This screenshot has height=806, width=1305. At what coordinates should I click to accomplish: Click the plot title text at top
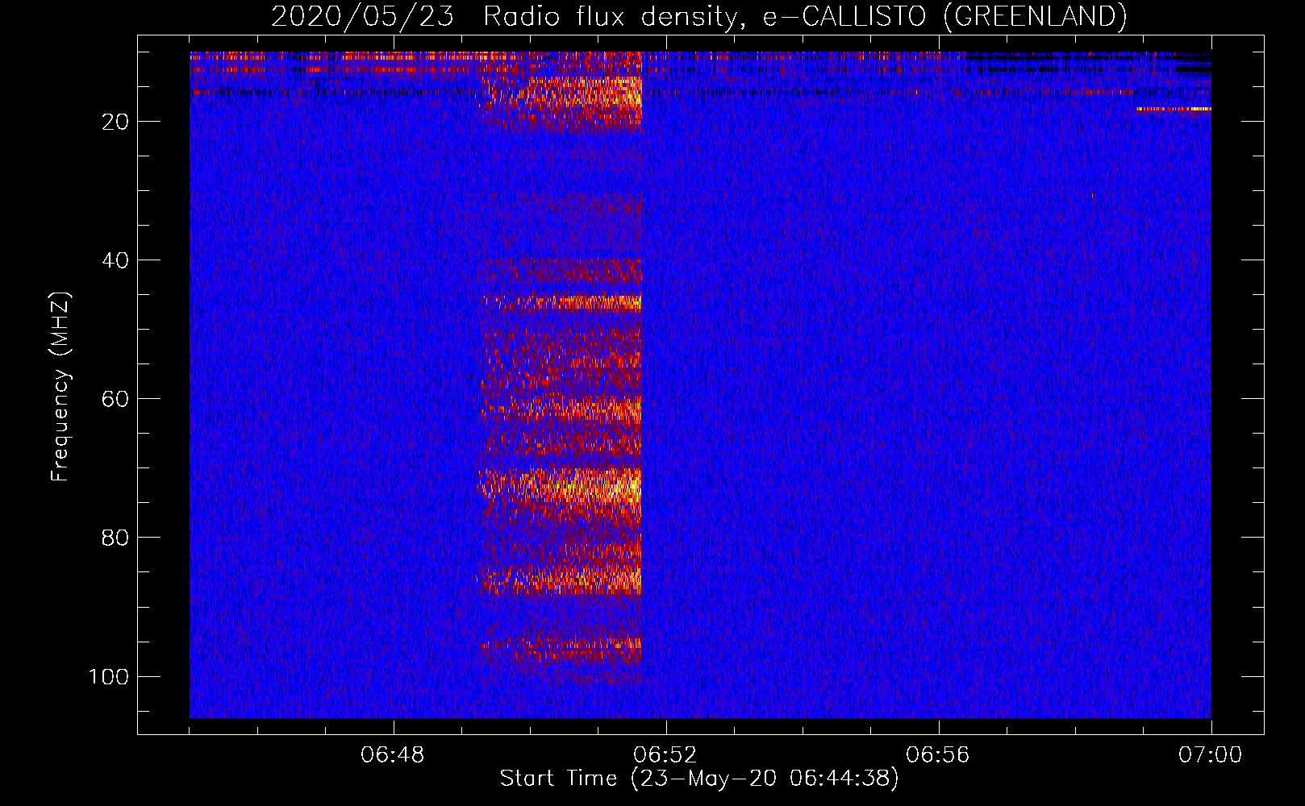pos(698,16)
